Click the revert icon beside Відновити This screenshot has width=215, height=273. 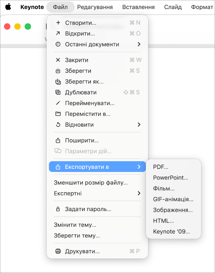coord(58,125)
